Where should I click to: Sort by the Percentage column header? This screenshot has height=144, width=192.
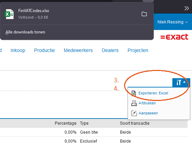coord(65,123)
